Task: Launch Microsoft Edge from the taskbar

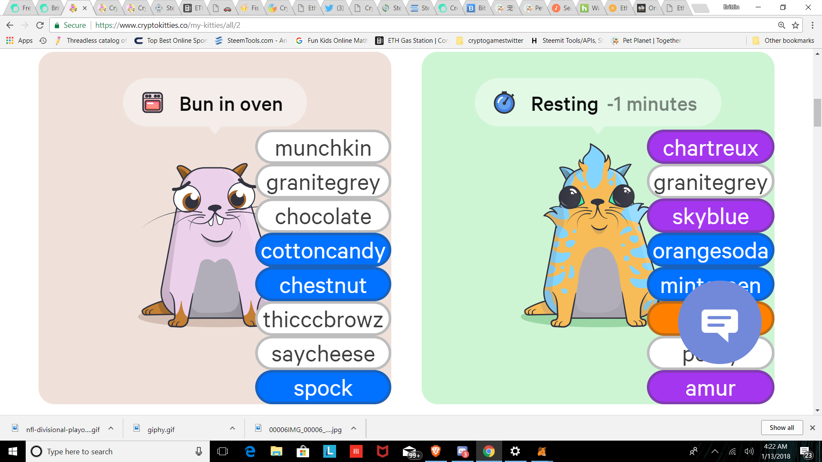Action: click(250, 451)
